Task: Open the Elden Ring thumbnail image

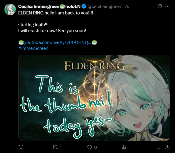Action: tap(94, 98)
